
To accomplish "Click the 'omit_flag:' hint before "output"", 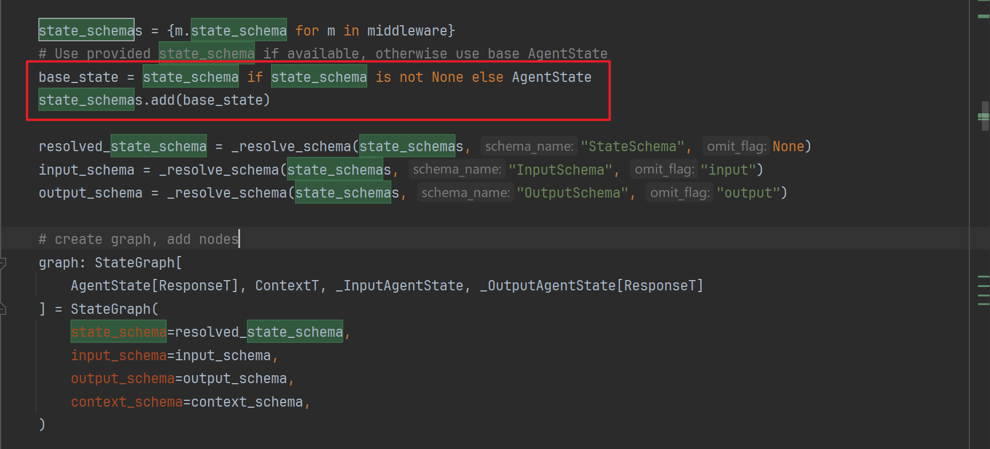I will [679, 193].
